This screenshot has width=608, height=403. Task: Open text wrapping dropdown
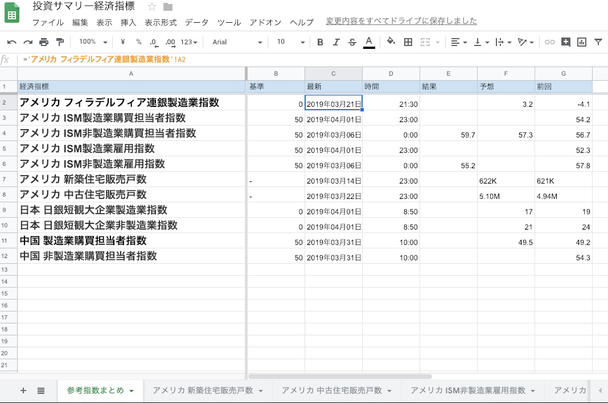point(503,42)
